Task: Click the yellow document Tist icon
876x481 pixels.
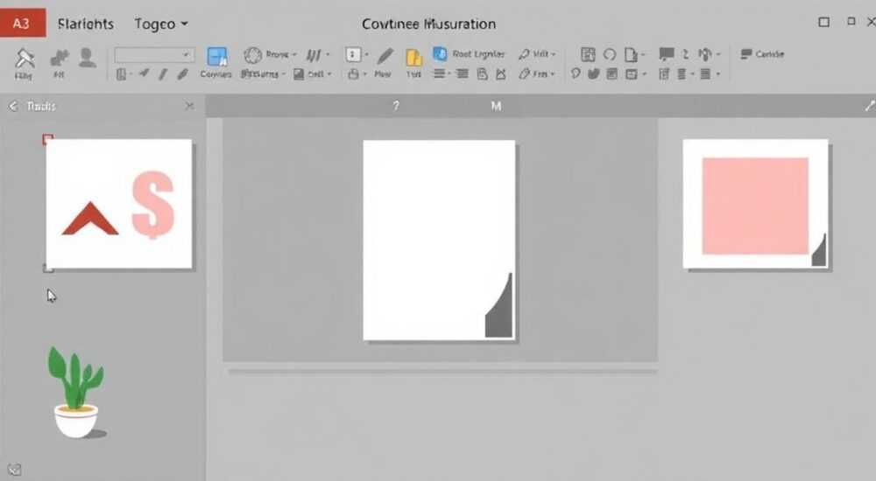Action: pos(413,58)
